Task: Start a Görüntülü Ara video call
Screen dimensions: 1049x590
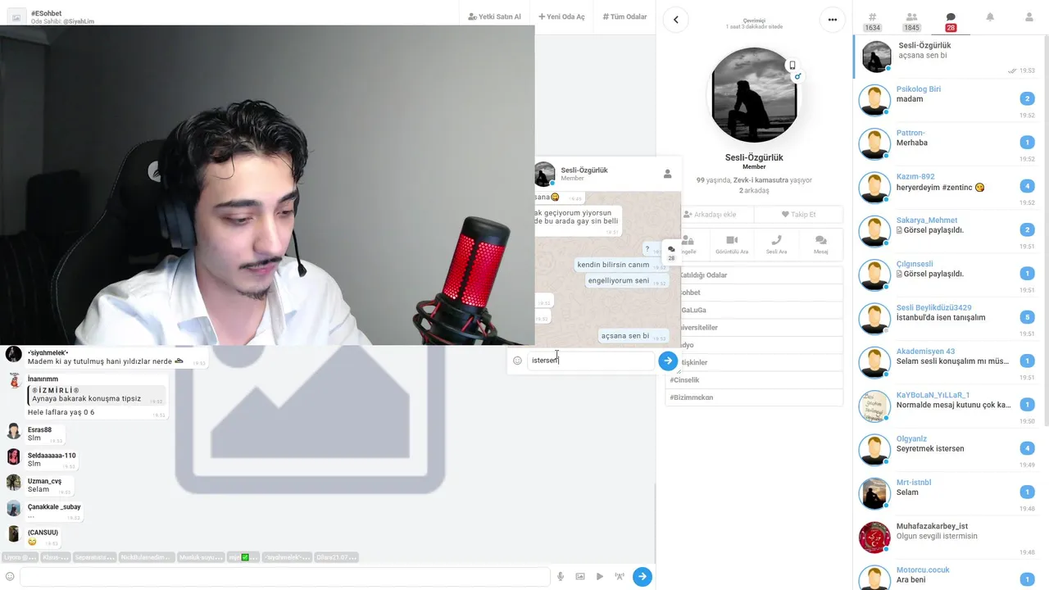Action: tap(732, 245)
